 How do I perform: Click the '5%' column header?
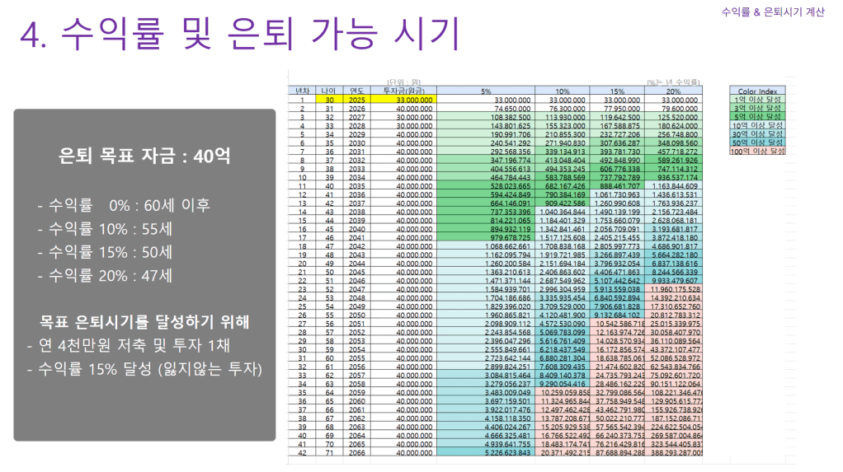pyautogui.click(x=486, y=91)
